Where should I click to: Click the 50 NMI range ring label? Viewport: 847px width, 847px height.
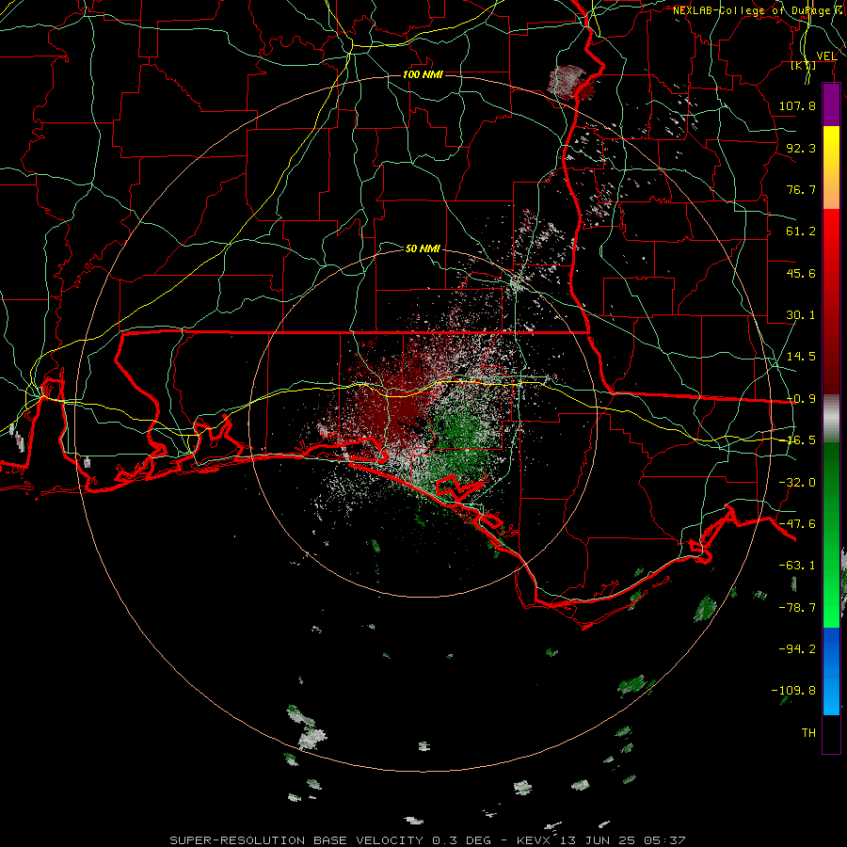[x=423, y=248]
